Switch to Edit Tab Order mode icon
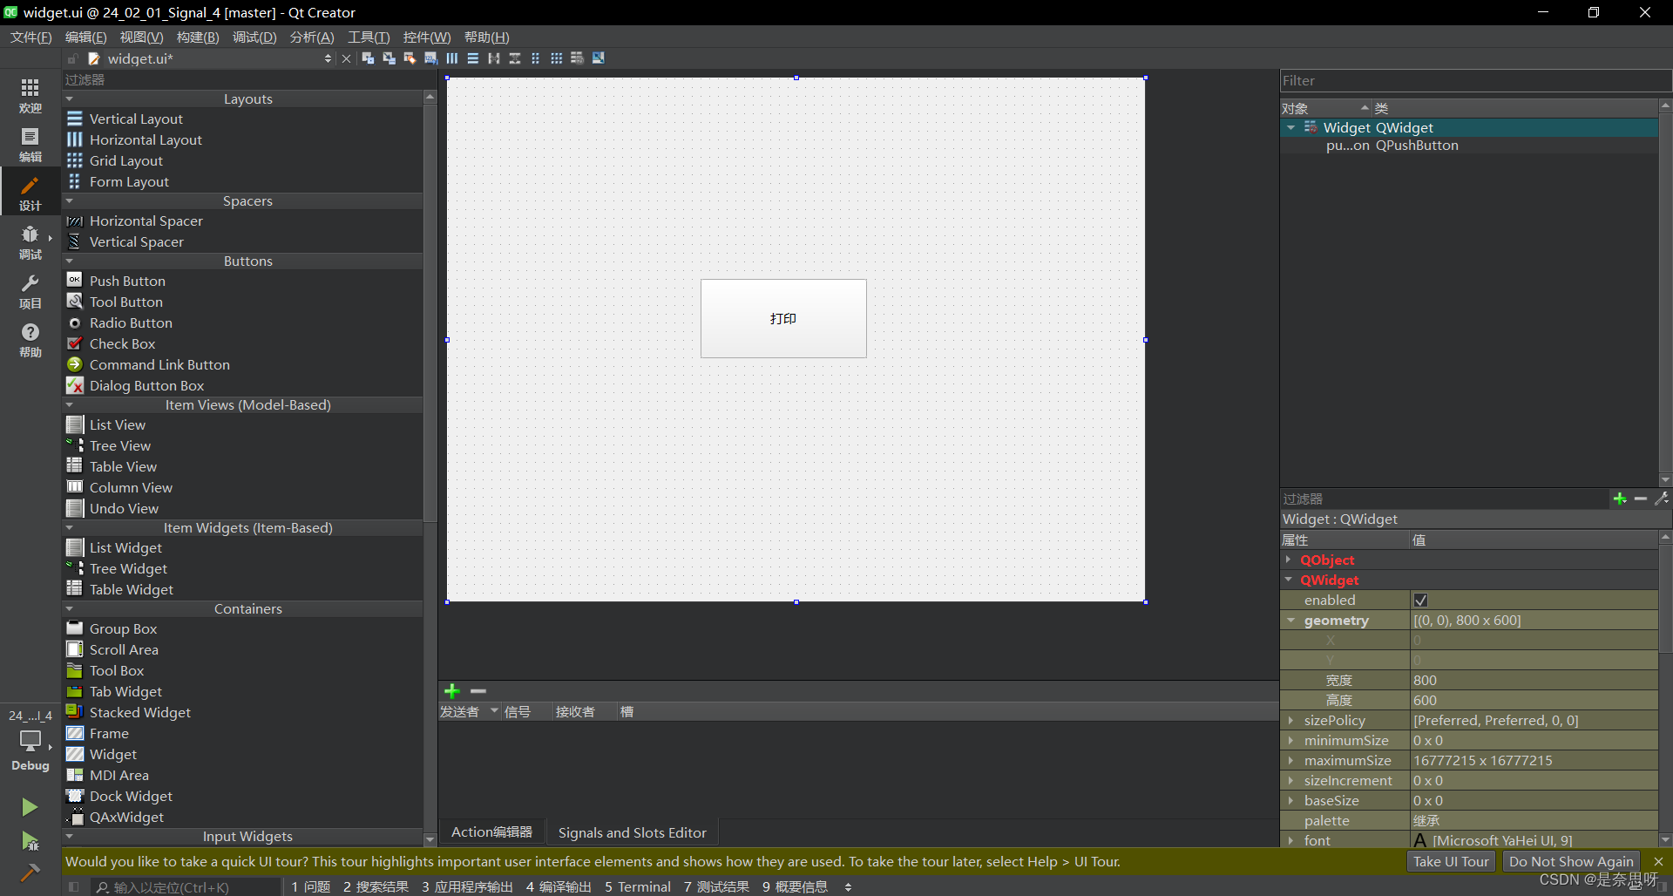Screen dimensions: 1673x896 pos(430,58)
